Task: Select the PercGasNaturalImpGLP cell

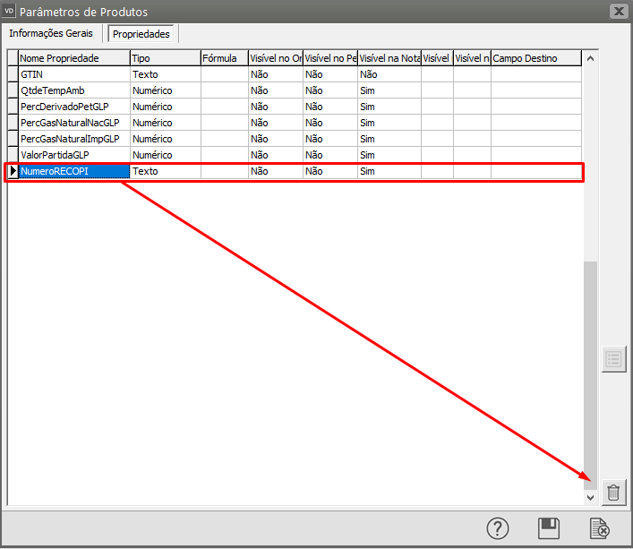Action: [74, 139]
